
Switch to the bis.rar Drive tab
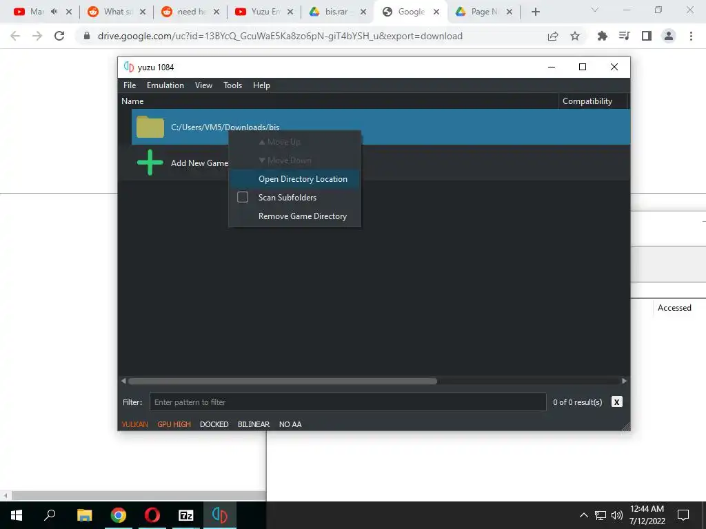(x=331, y=12)
